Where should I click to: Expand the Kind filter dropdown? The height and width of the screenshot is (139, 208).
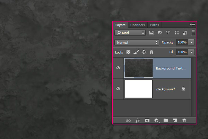click(130, 33)
